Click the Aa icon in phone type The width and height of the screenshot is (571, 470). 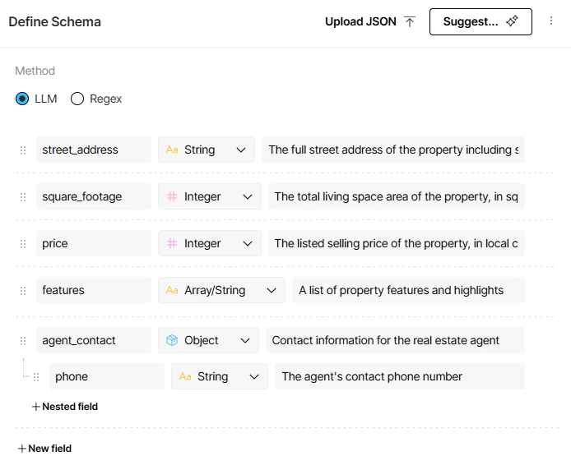click(185, 376)
